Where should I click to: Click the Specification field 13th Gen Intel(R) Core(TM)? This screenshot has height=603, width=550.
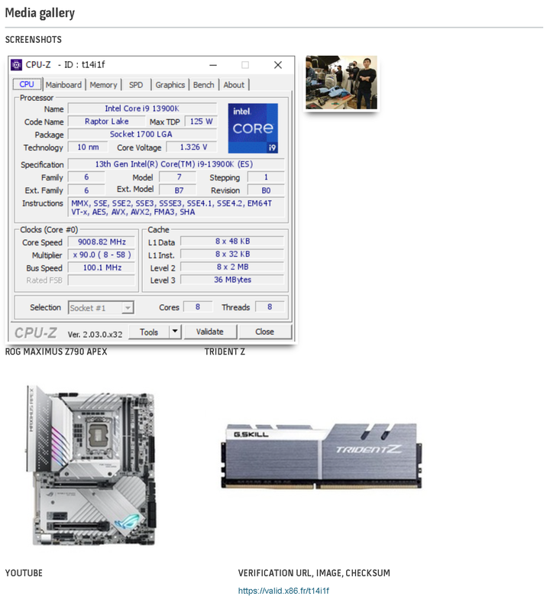tap(176, 164)
